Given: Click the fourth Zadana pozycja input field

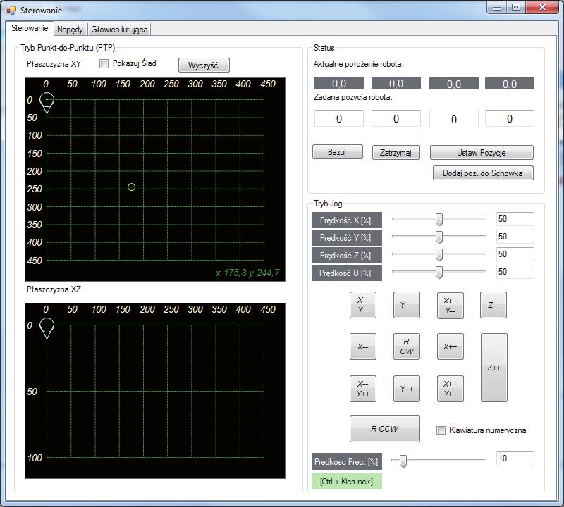Looking at the screenshot, I should 510,118.
